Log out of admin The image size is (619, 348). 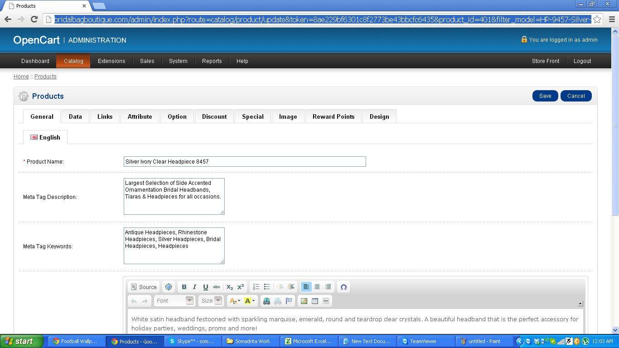(582, 61)
